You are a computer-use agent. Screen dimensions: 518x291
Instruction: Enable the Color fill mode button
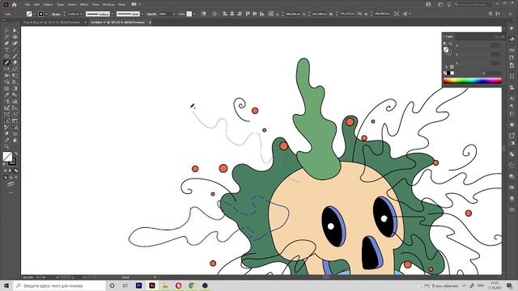tap(5, 171)
